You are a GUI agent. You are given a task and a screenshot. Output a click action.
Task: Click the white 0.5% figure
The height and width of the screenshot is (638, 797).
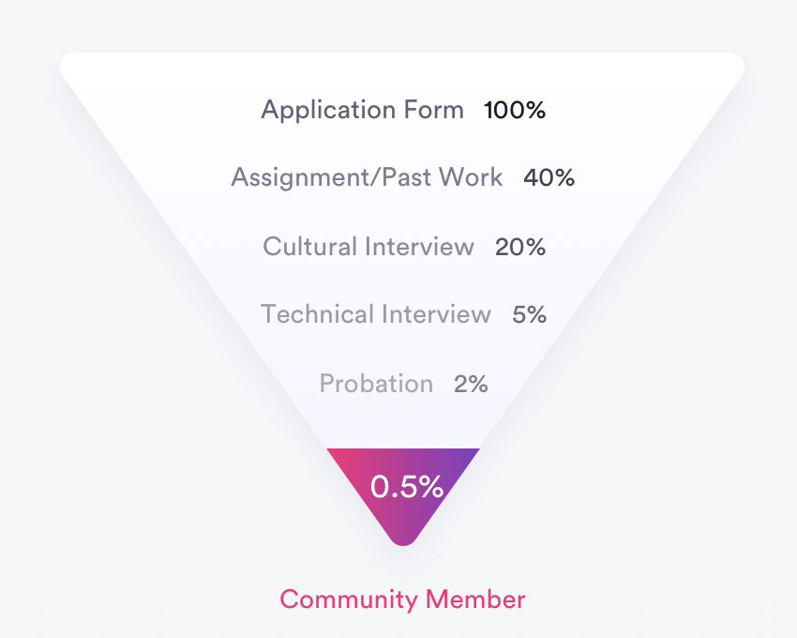[x=406, y=486]
